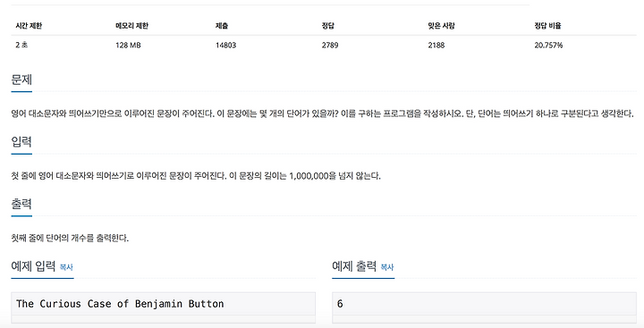
Task: Click the 문제 section heading
Action: 21,80
